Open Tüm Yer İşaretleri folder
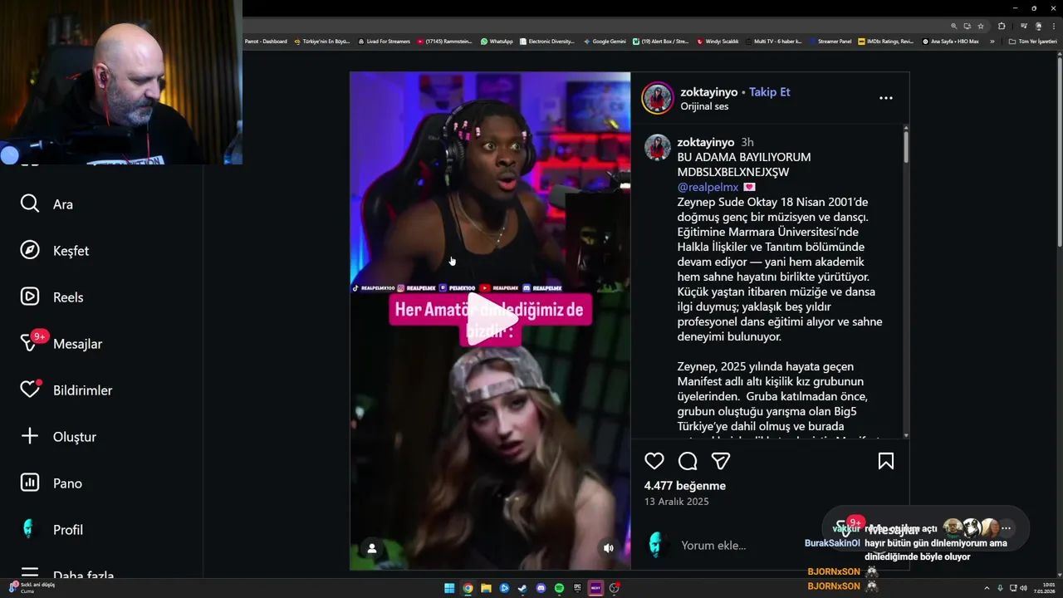This screenshot has width=1063, height=598. click(x=1032, y=42)
